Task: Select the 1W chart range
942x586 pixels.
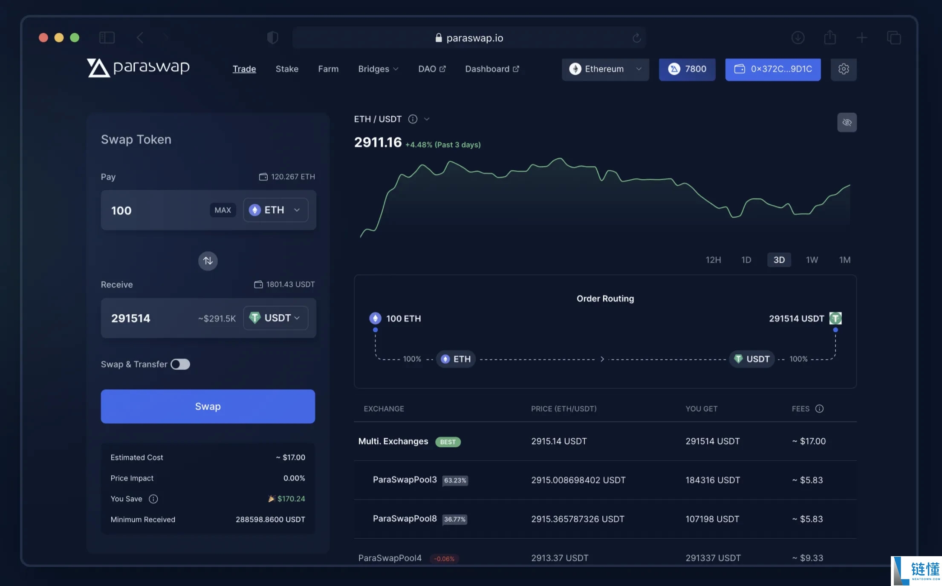Action: [812, 260]
